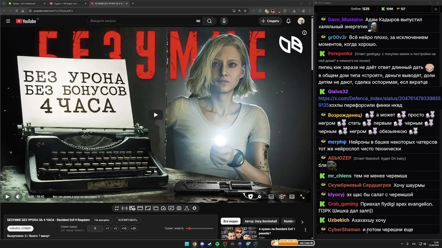
Task: Click the КОПИРОВАТЬ button
Action: [x=128, y=220]
